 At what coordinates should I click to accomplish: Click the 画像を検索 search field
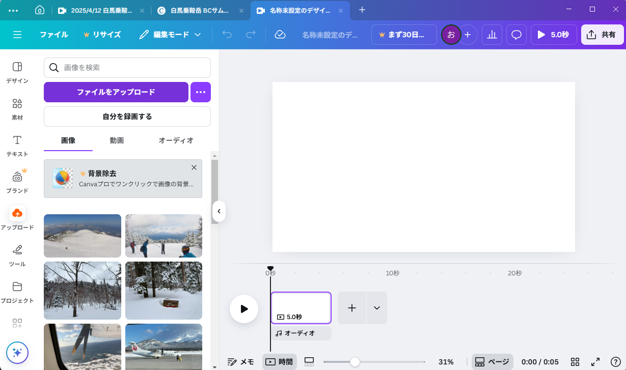[132, 68]
